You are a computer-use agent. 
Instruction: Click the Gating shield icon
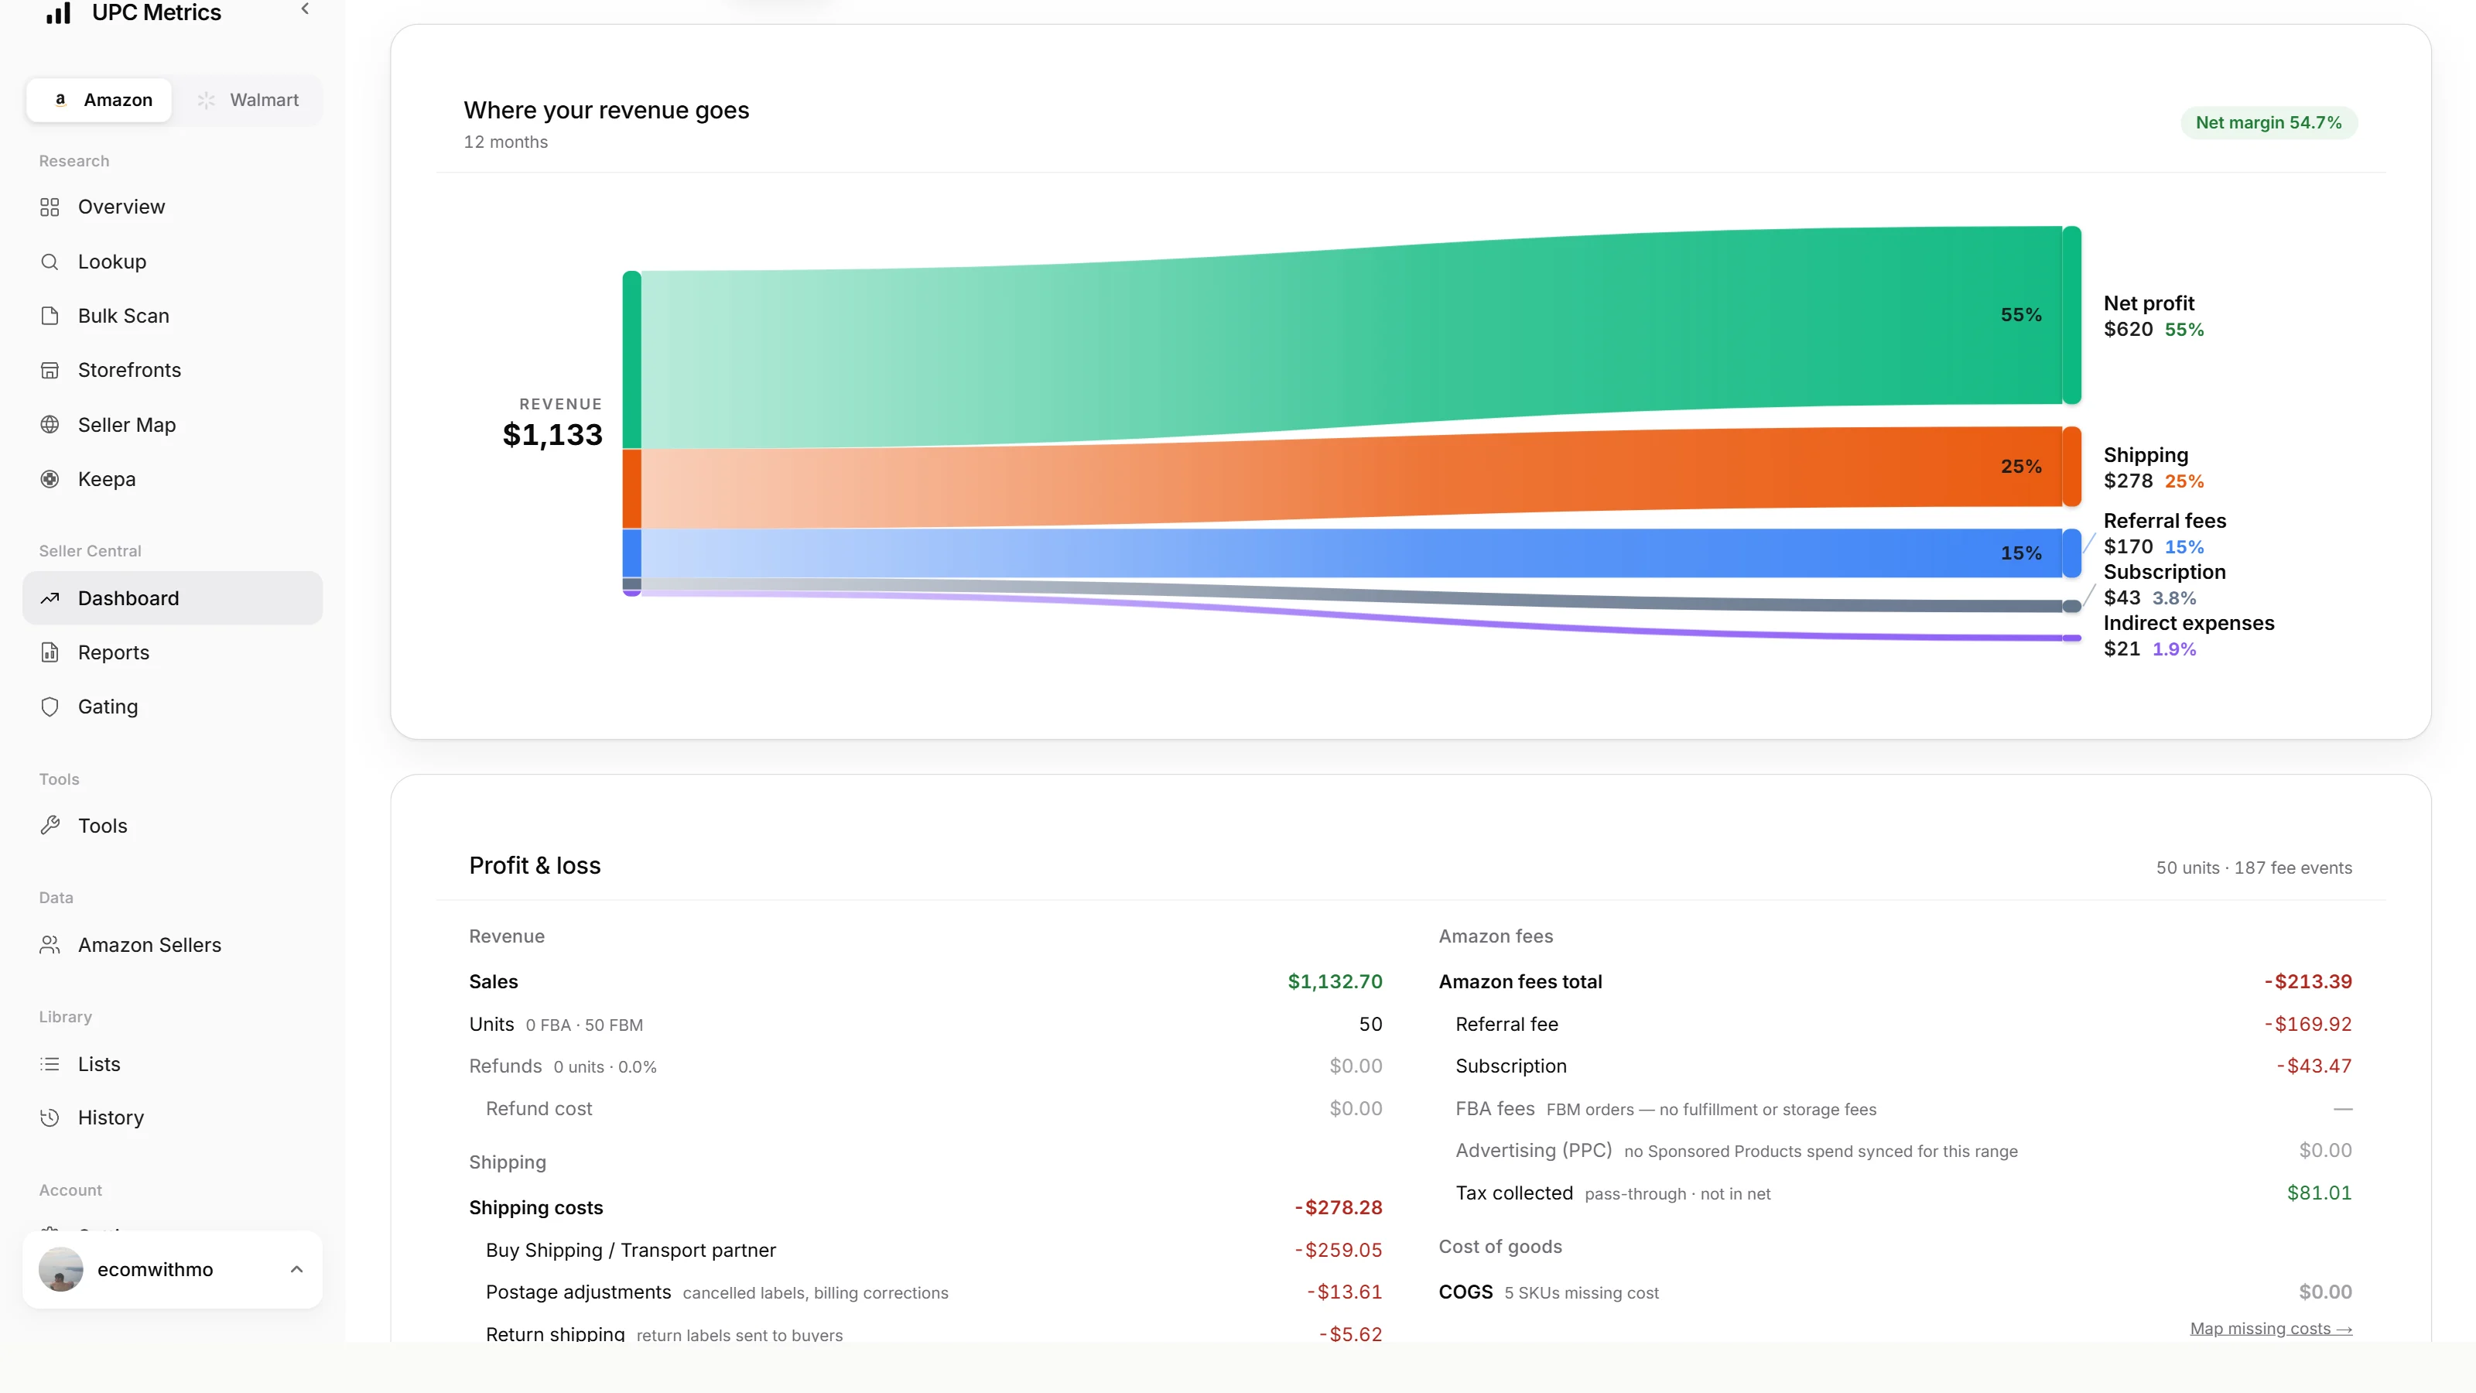tap(50, 707)
